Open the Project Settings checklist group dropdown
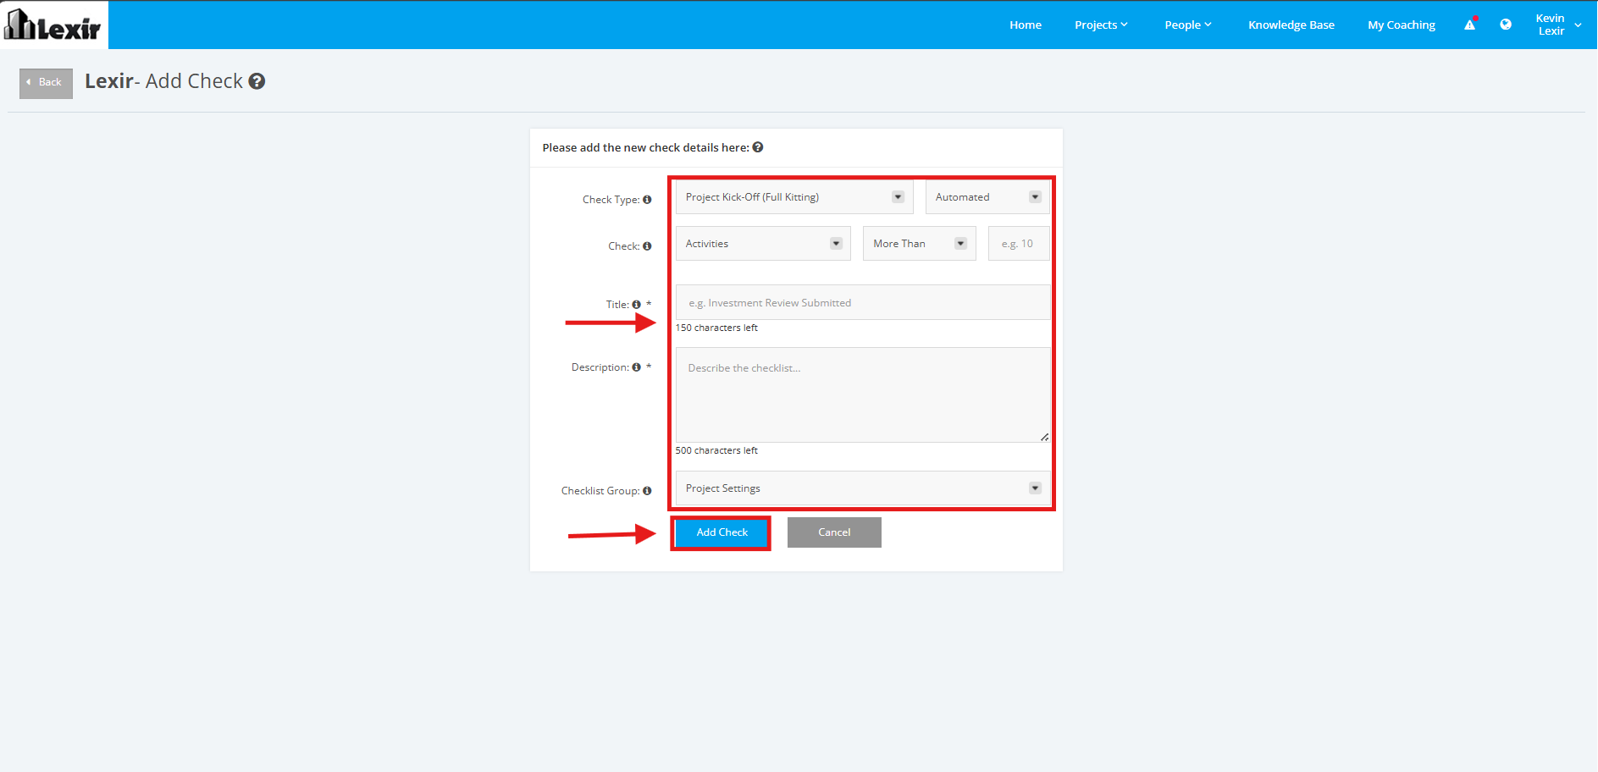Screen dimensions: 1598x772 pyautogui.click(x=863, y=488)
